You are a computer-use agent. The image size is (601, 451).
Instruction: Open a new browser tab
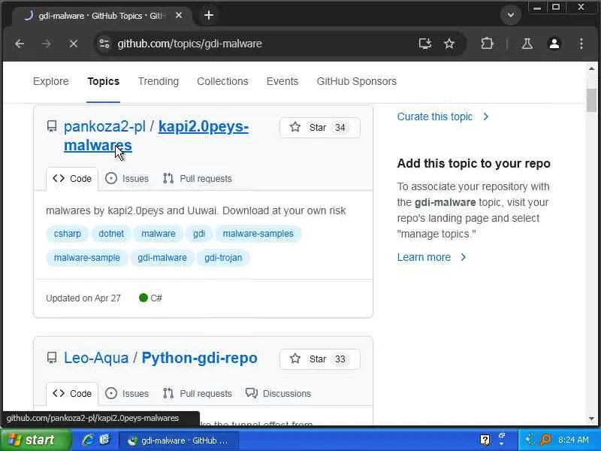tap(209, 15)
